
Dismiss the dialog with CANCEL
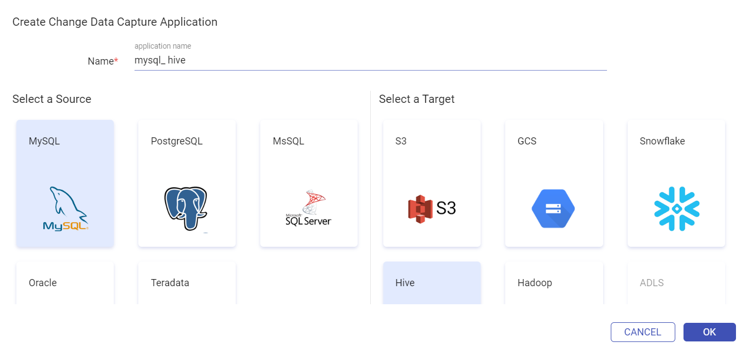tap(643, 332)
